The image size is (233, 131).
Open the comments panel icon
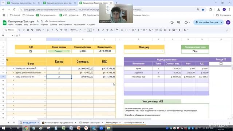[179, 22]
